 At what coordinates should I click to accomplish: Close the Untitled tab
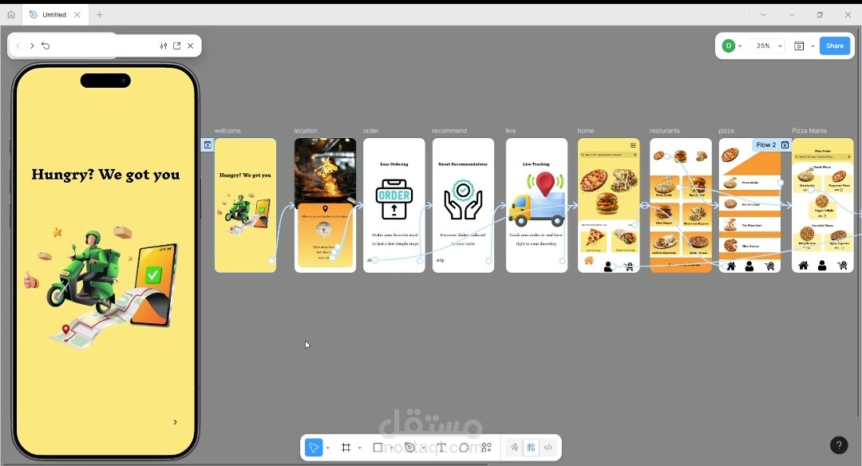coord(77,15)
